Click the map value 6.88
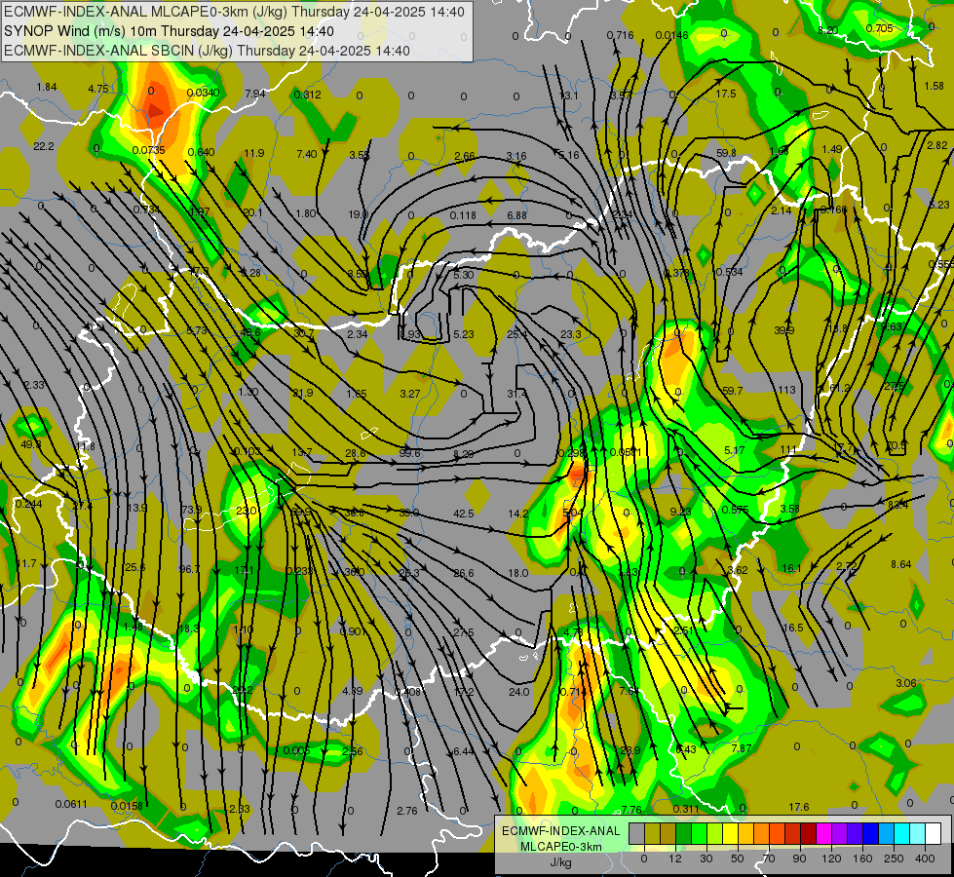Screen dimensions: 954x877 (516, 215)
